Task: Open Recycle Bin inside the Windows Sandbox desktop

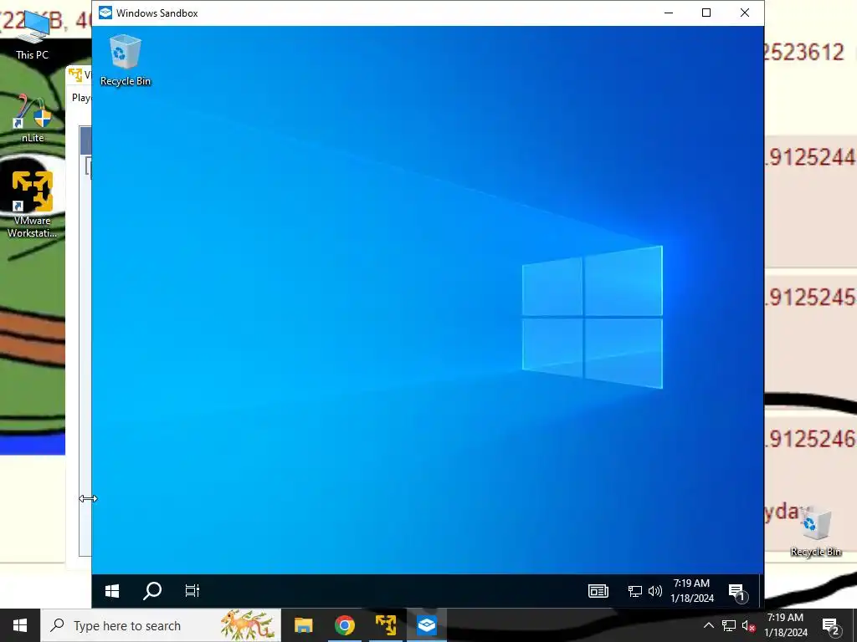Action: 126,60
